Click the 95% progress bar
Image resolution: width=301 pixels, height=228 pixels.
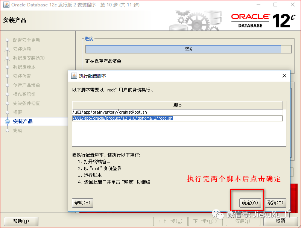click(x=189, y=49)
